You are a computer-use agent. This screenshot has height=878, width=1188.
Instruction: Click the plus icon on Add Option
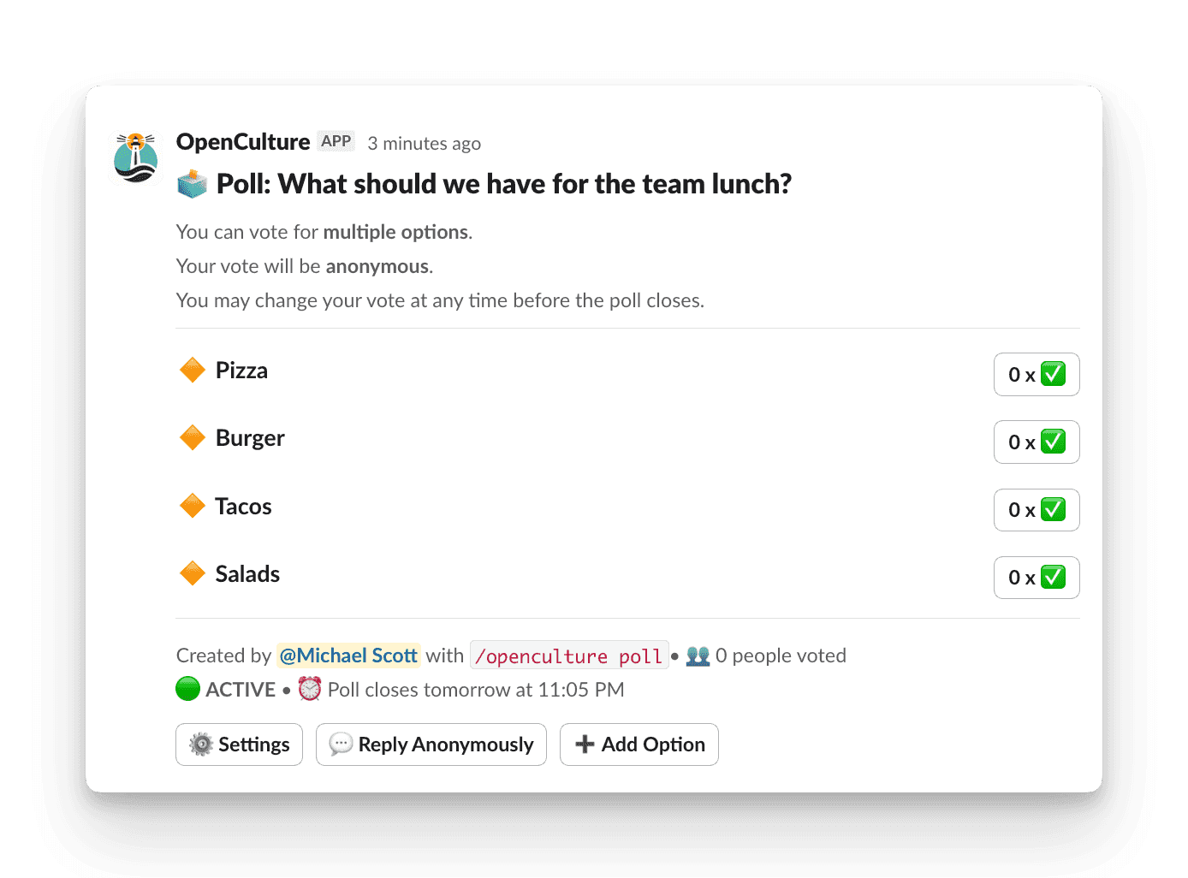(x=585, y=744)
